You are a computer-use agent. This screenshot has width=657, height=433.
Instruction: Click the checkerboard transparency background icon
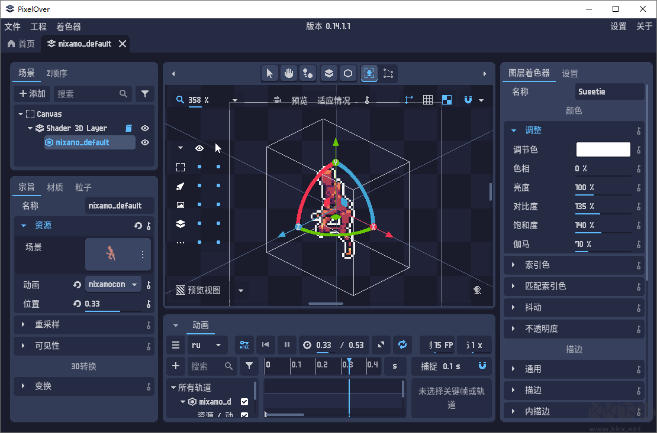(x=447, y=99)
